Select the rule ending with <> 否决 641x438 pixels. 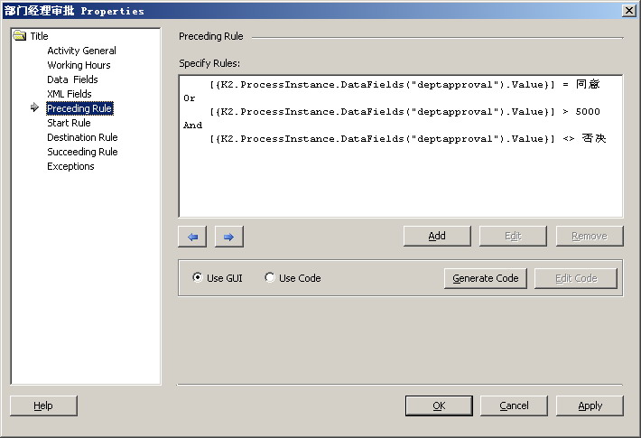click(407, 139)
